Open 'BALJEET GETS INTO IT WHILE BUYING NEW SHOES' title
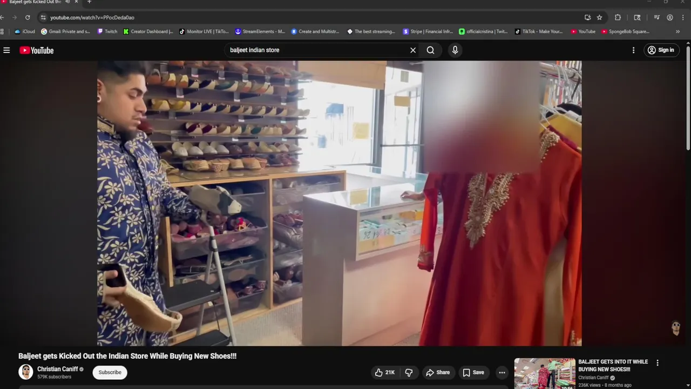 (613, 366)
